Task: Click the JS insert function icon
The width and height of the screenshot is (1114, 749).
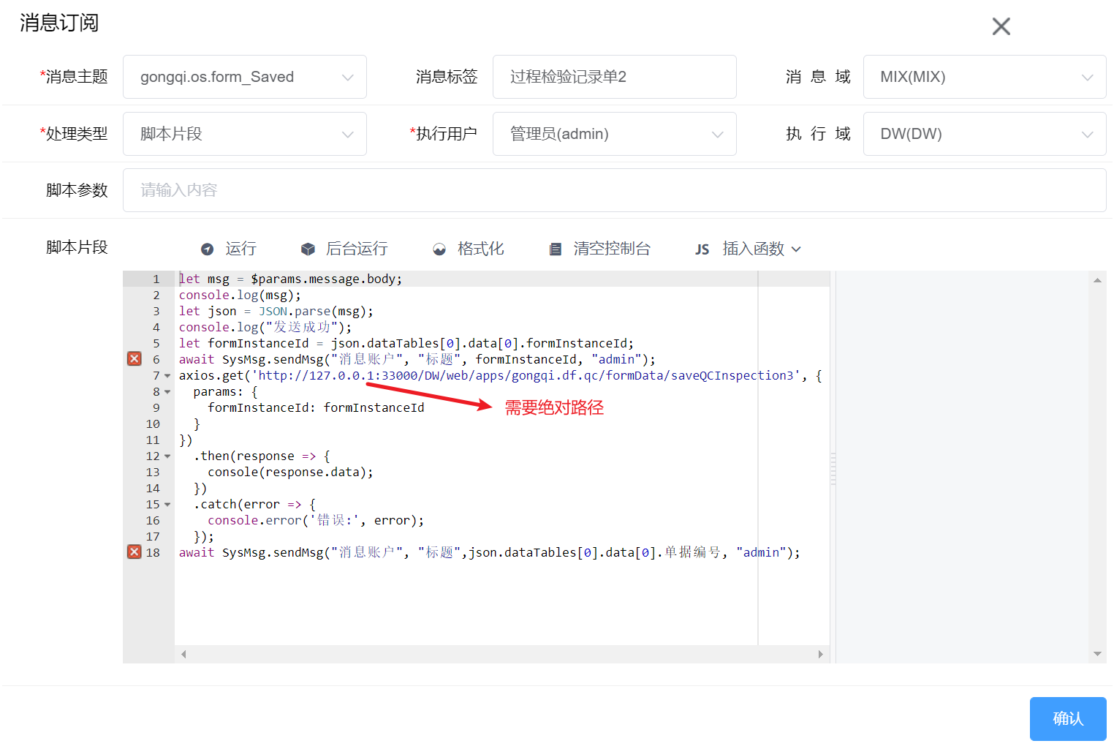Action: (x=702, y=249)
